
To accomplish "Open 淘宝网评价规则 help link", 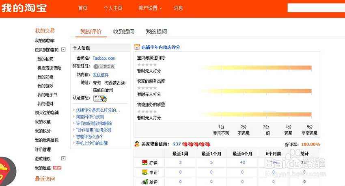I will click(90, 117).
